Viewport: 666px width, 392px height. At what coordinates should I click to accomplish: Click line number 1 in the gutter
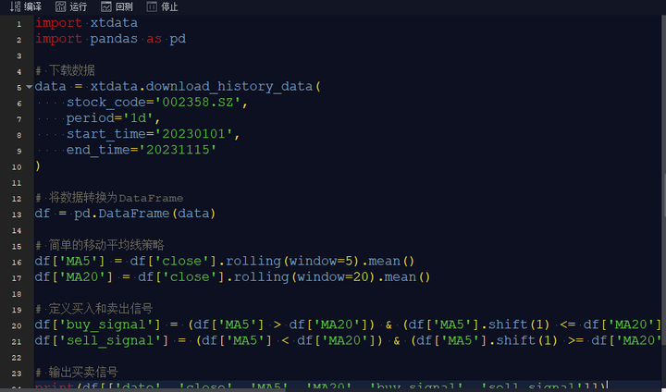point(18,22)
